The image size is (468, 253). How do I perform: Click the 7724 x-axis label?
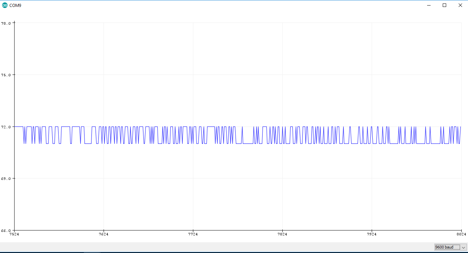tap(193, 234)
